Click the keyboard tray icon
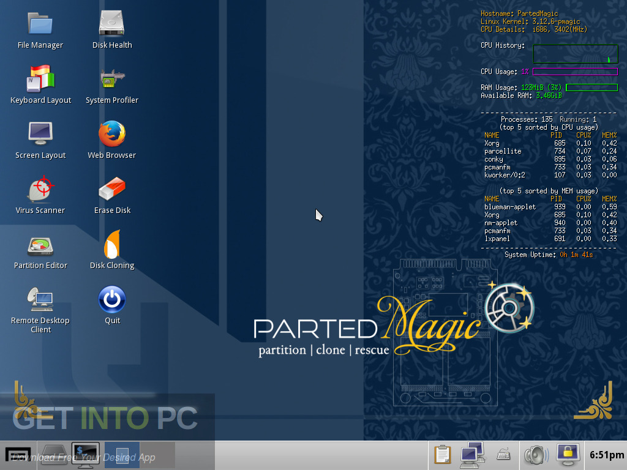This screenshot has height=470, width=627. 504,455
